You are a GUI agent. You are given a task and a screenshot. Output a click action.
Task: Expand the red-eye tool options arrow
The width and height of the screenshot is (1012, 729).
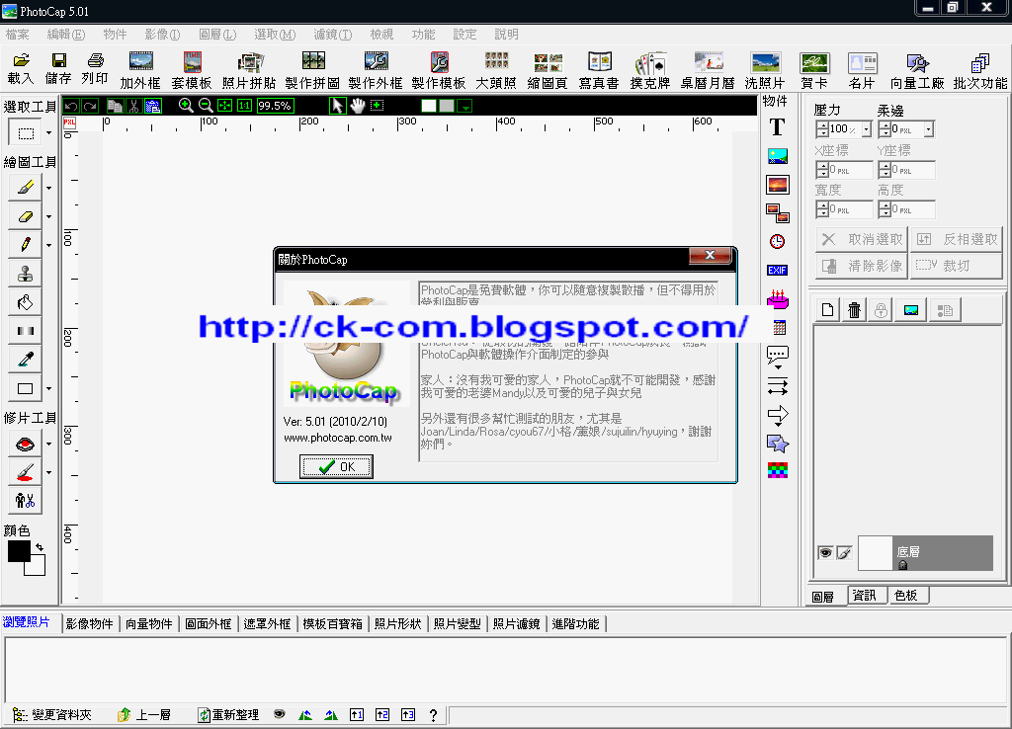pos(49,444)
